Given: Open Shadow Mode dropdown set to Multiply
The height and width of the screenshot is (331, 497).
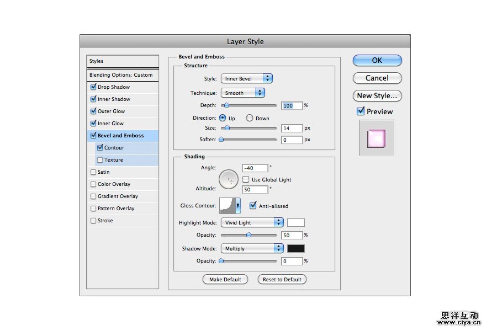Looking at the screenshot, I should (x=252, y=249).
